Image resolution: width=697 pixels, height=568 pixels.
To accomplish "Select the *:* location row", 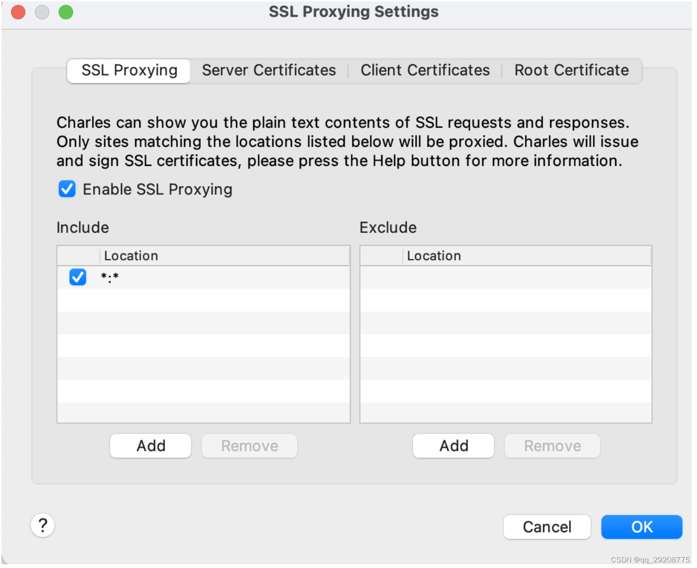I will coord(204,277).
